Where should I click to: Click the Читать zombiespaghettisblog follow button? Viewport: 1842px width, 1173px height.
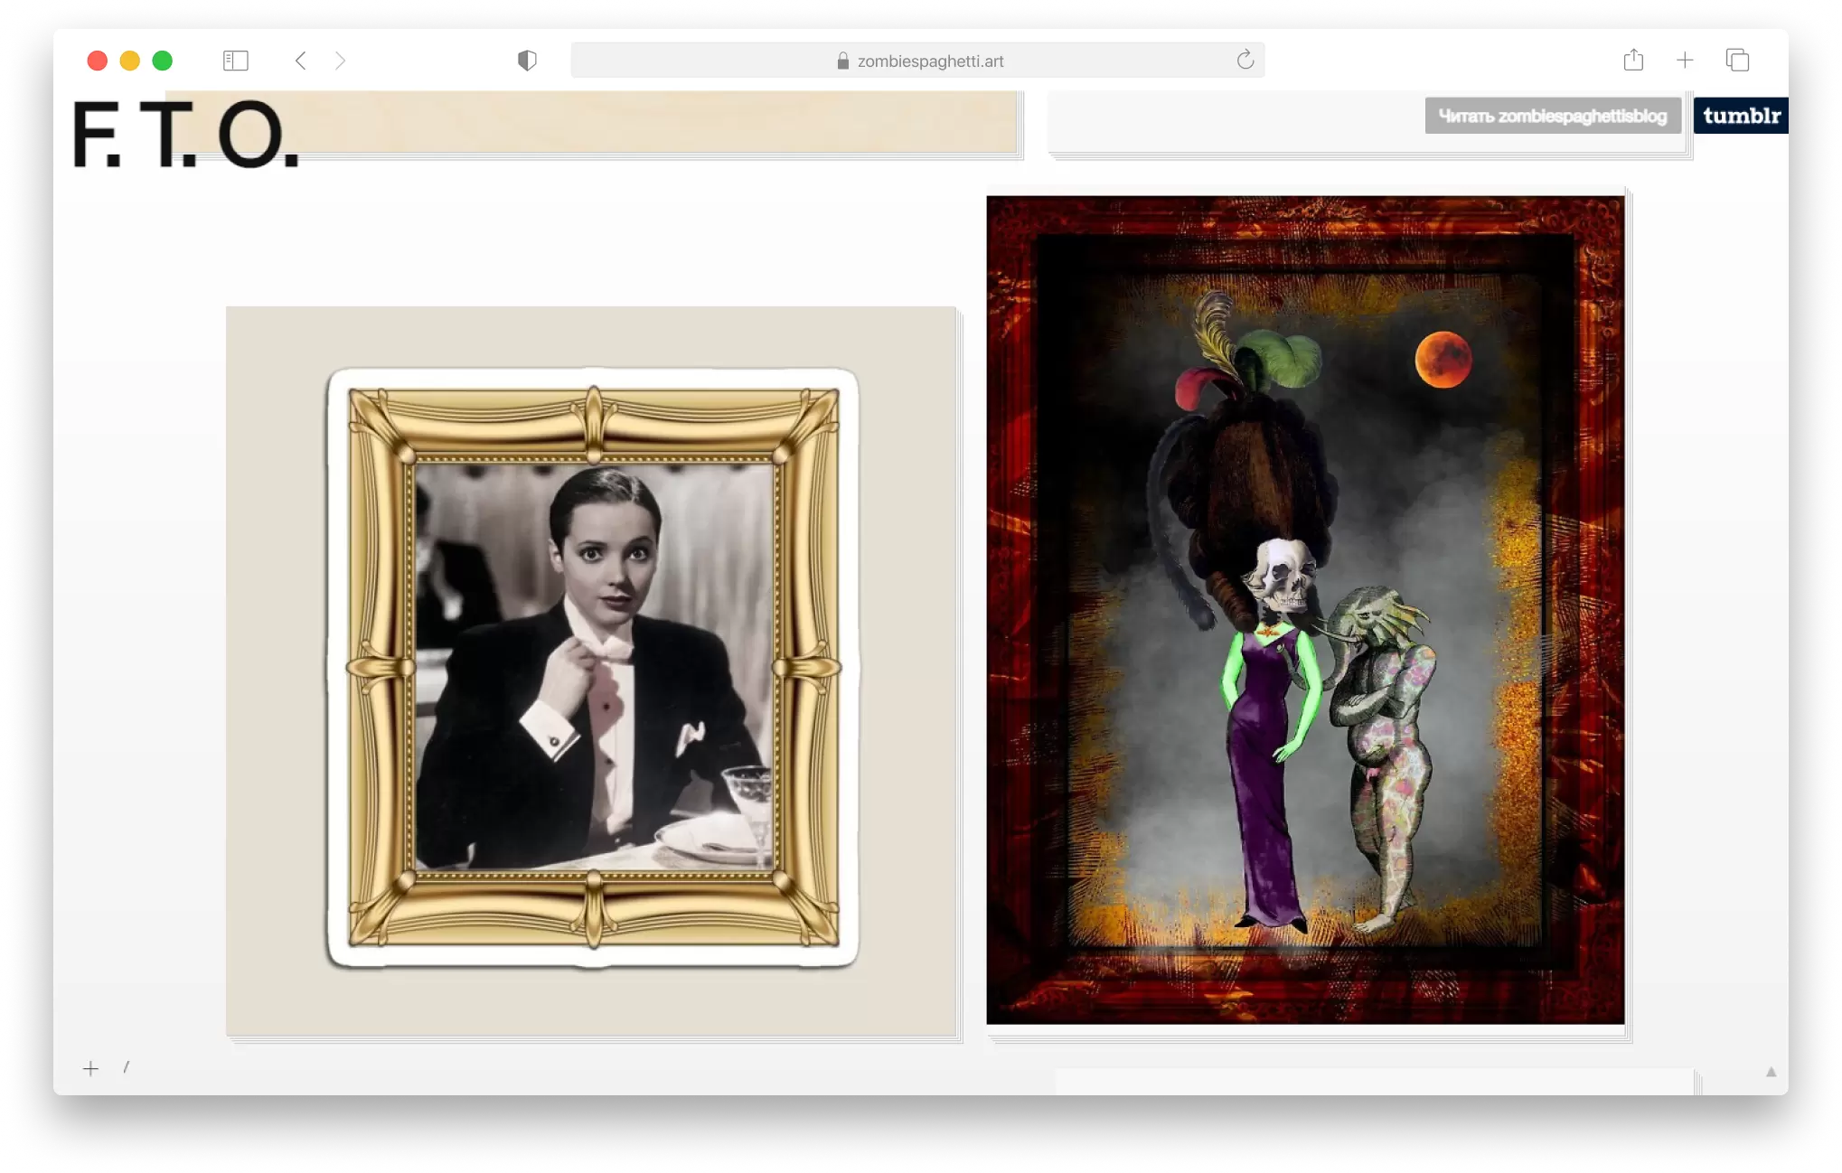(1553, 116)
